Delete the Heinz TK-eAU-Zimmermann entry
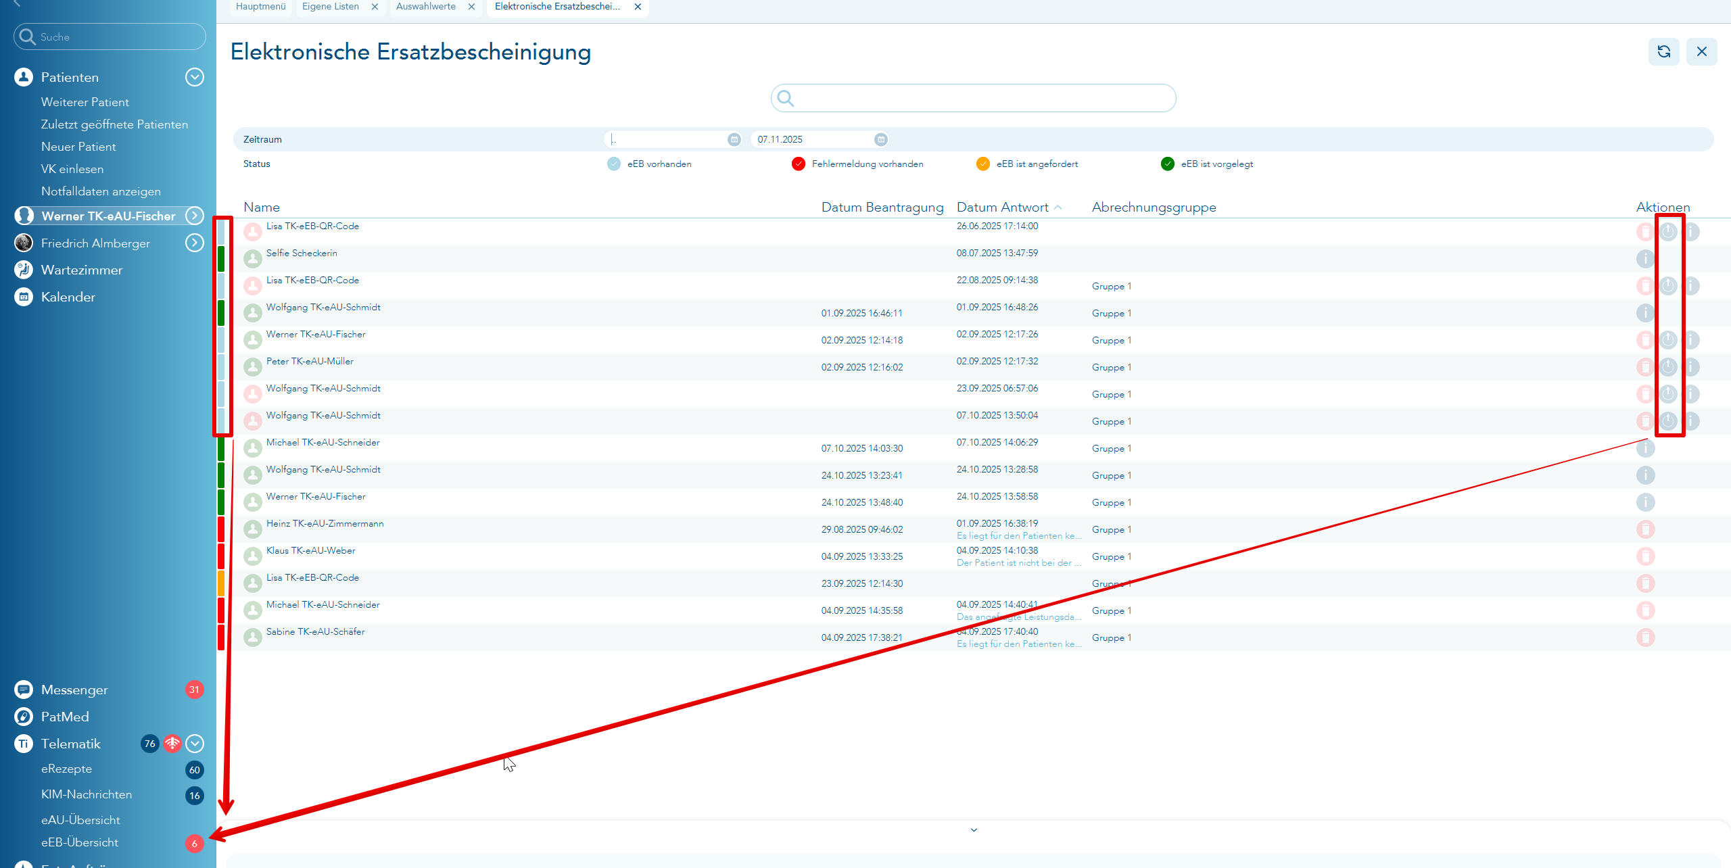Screen dimensions: 1731x868 point(1645,529)
